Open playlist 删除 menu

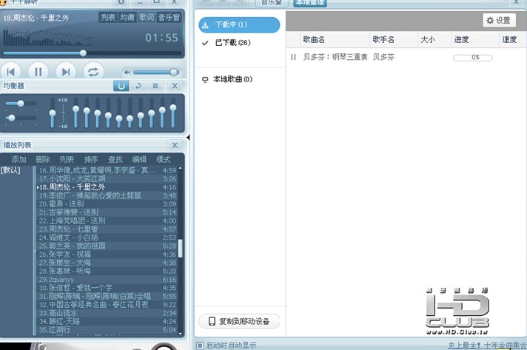click(x=43, y=160)
